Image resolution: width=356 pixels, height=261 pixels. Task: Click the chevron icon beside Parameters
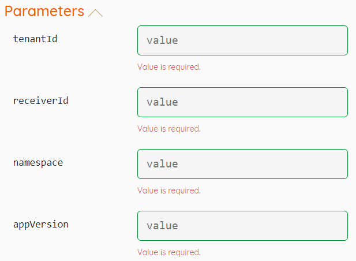(95, 13)
